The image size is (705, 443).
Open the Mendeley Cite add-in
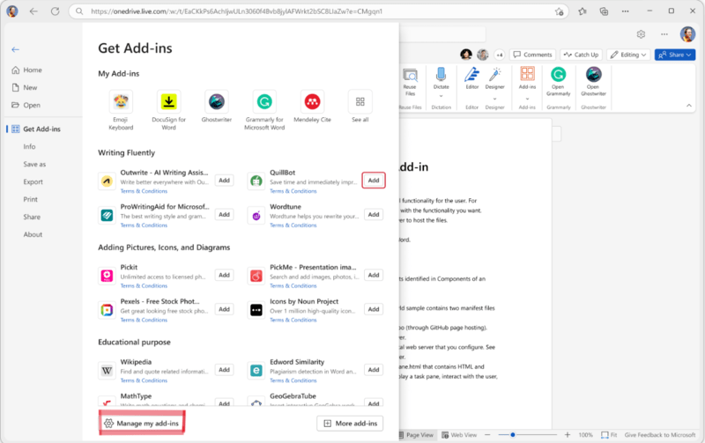pos(313,102)
